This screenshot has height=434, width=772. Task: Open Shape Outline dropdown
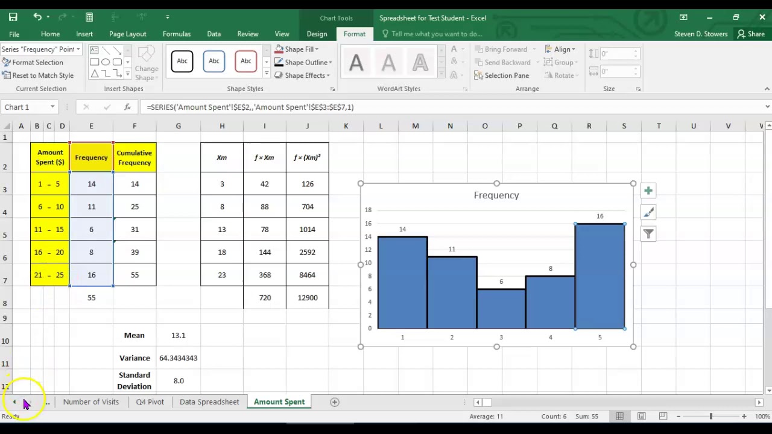(303, 62)
